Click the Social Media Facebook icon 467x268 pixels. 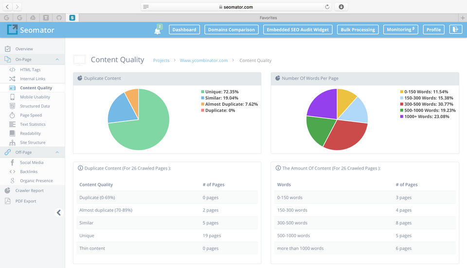click(12, 163)
